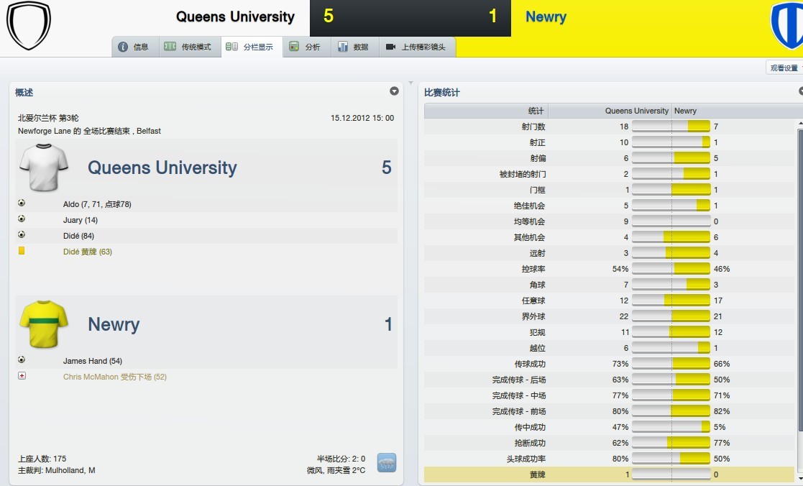Click the Queens University club crest
The height and width of the screenshot is (486, 803).
[x=29, y=25]
